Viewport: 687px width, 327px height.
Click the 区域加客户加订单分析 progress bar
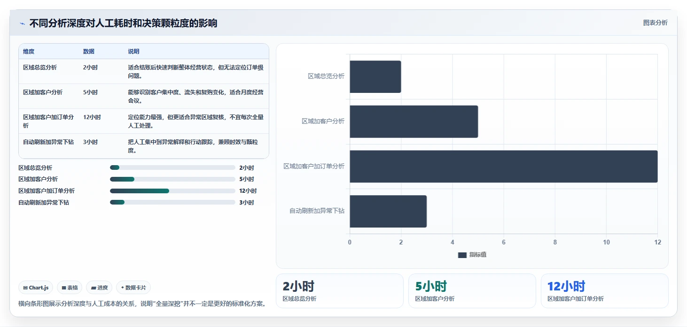172,191
